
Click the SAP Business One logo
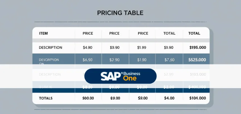pos(121,76)
